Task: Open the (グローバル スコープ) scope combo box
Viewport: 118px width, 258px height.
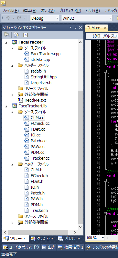Action: [102, 36]
